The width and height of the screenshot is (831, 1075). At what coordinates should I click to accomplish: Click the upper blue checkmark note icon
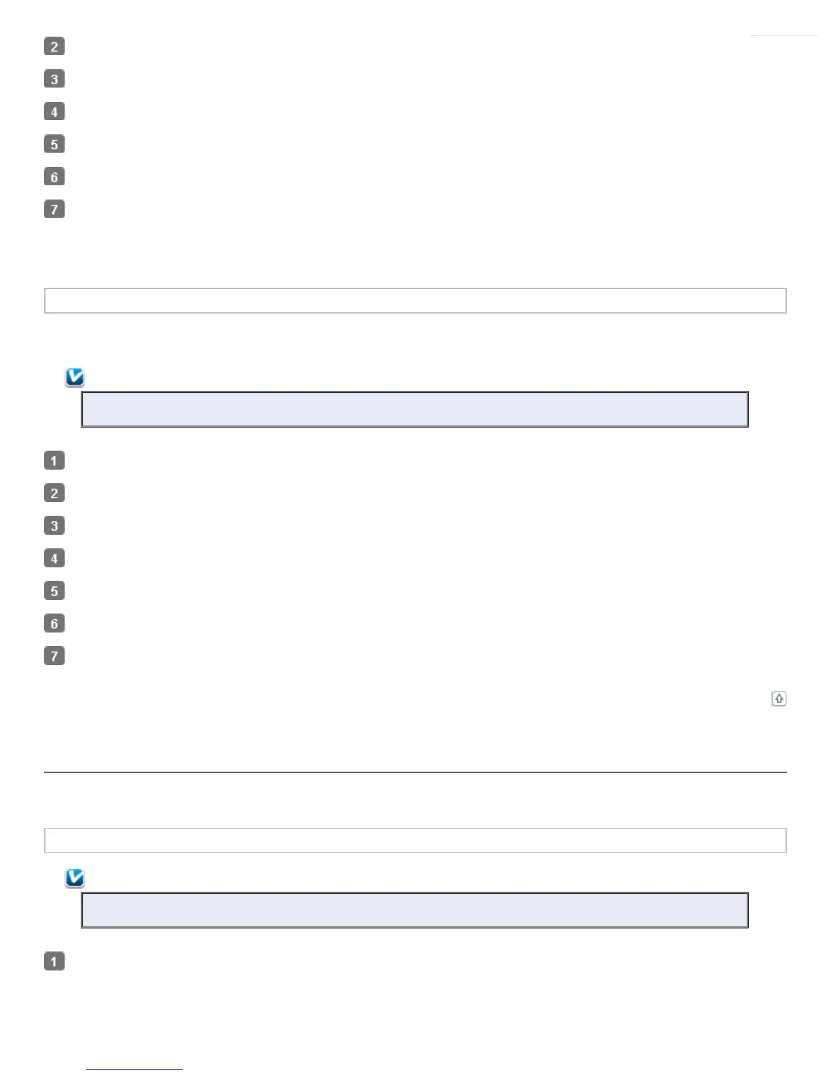(75, 377)
